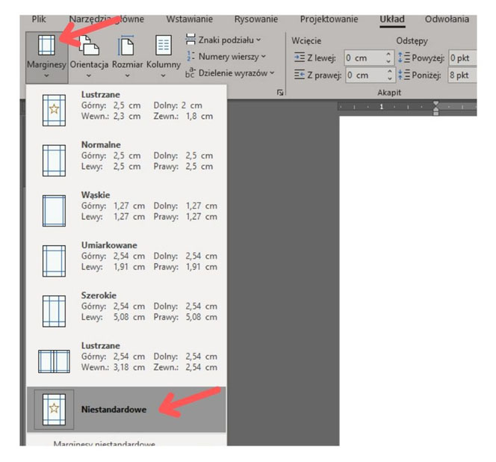The height and width of the screenshot is (462, 496).
Task: Select the Normalne margins preset icon
Action: [55, 160]
